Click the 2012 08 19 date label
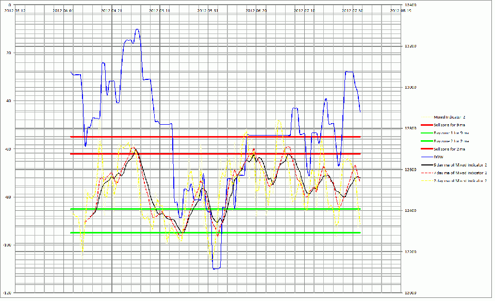This screenshot has width=495, height=301. tap(401, 10)
